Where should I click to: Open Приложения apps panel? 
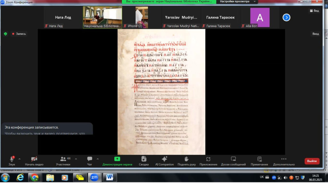(x=208, y=161)
